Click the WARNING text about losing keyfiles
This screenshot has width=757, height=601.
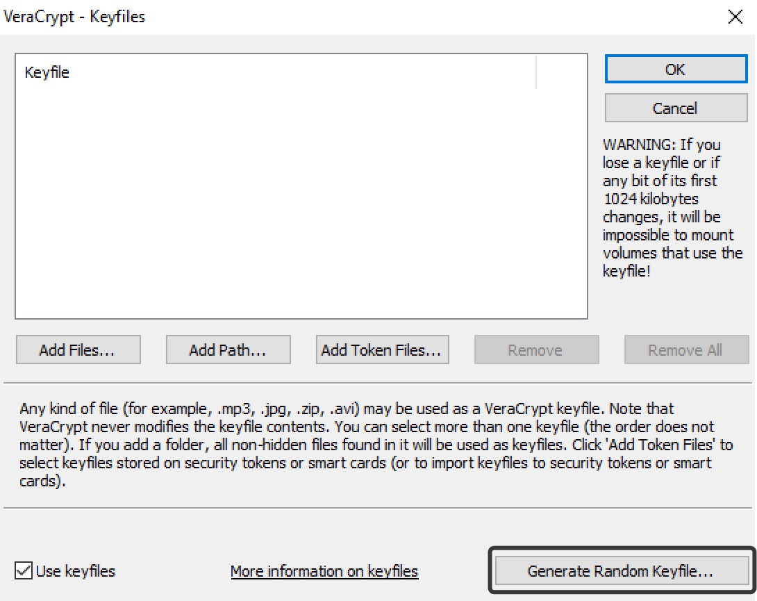[671, 207]
